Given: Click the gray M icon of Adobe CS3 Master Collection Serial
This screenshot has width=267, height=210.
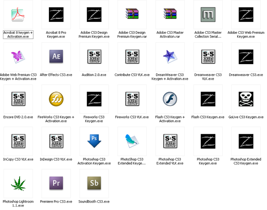Looking at the screenshot, I should click(208, 15).
